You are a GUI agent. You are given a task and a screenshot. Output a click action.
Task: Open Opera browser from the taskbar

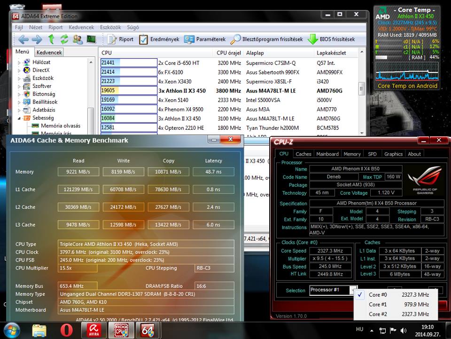[66, 331]
